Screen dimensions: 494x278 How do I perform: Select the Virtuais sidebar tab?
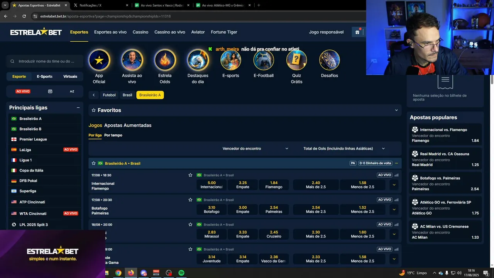[70, 76]
